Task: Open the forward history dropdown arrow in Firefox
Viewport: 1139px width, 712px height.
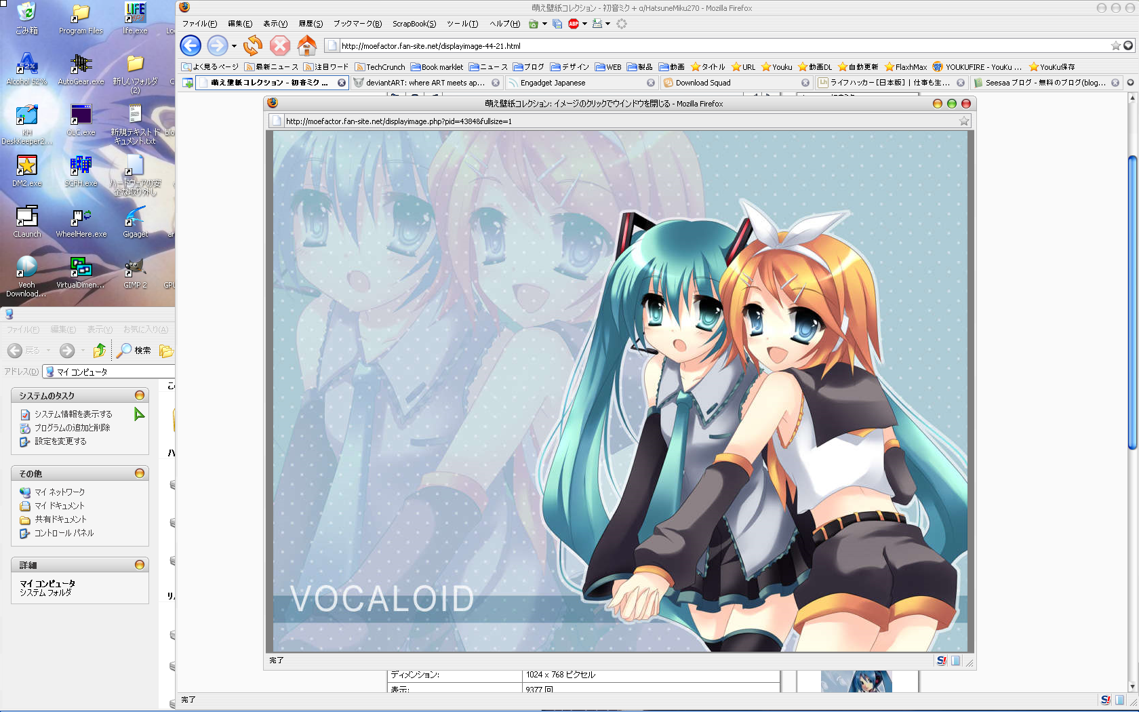Action: pos(234,46)
